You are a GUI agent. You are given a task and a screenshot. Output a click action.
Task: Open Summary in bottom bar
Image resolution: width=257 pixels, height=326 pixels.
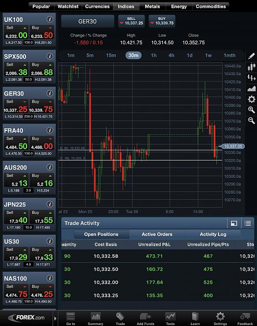pos(95,319)
